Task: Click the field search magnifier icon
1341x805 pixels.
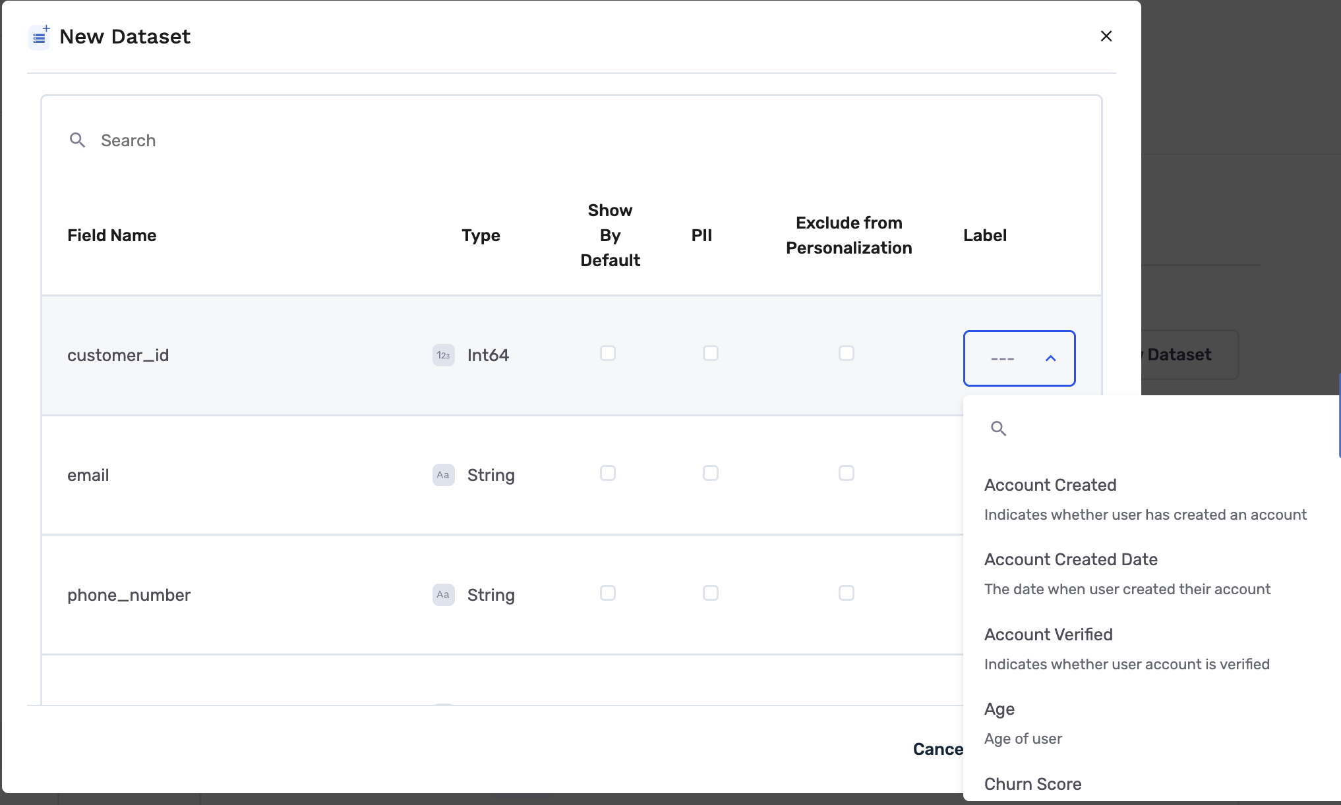Action: pos(77,140)
